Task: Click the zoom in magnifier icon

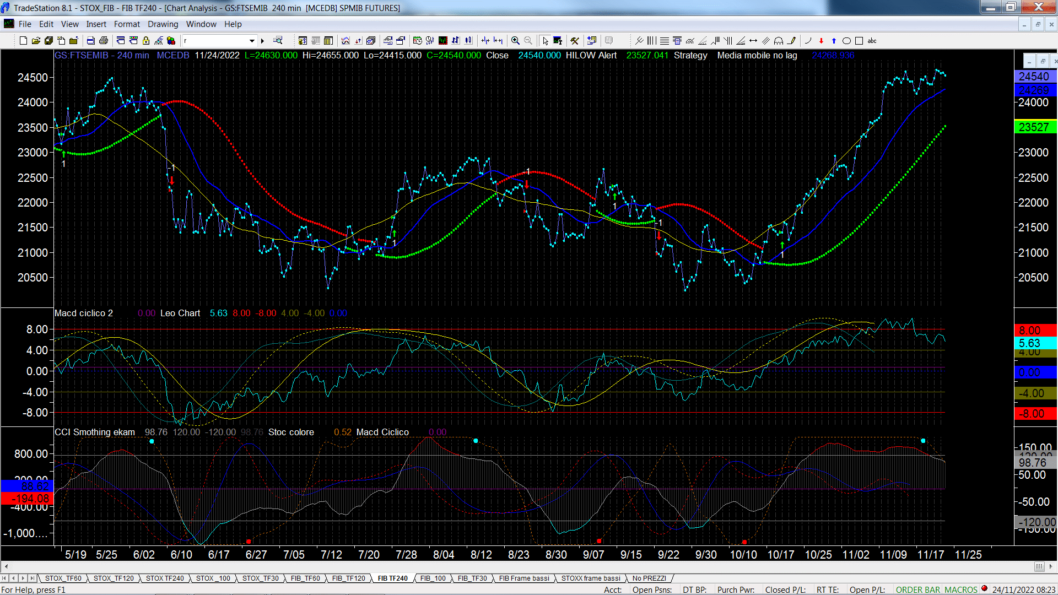Action: [515, 41]
